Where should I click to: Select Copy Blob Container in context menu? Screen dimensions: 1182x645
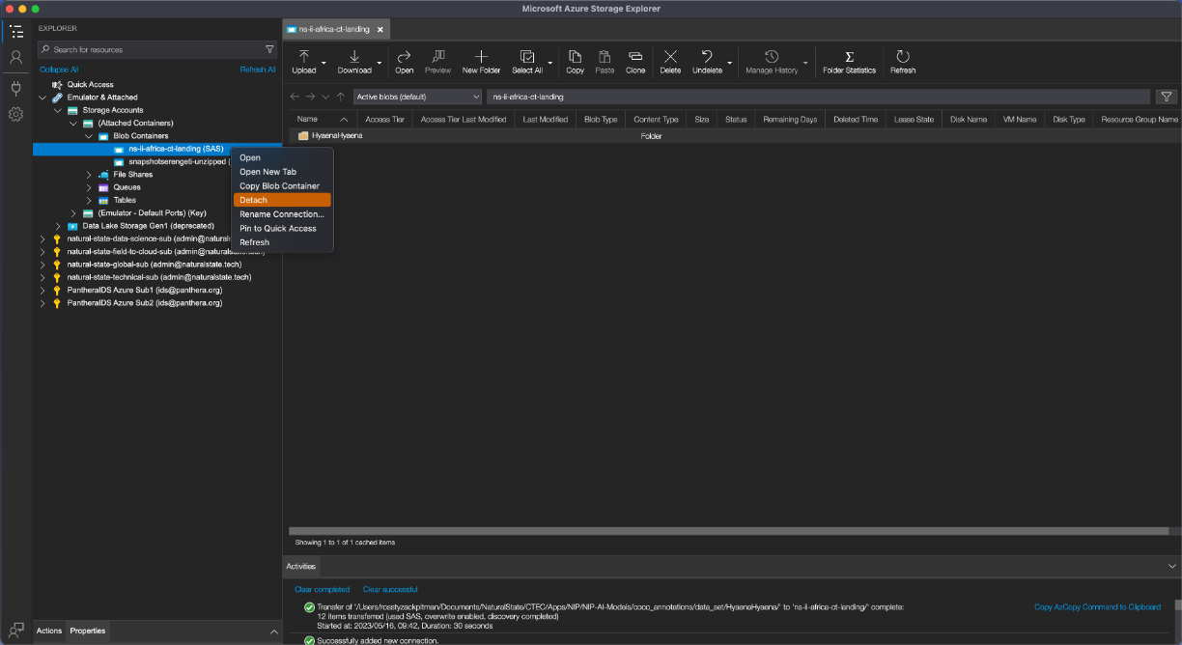click(282, 186)
